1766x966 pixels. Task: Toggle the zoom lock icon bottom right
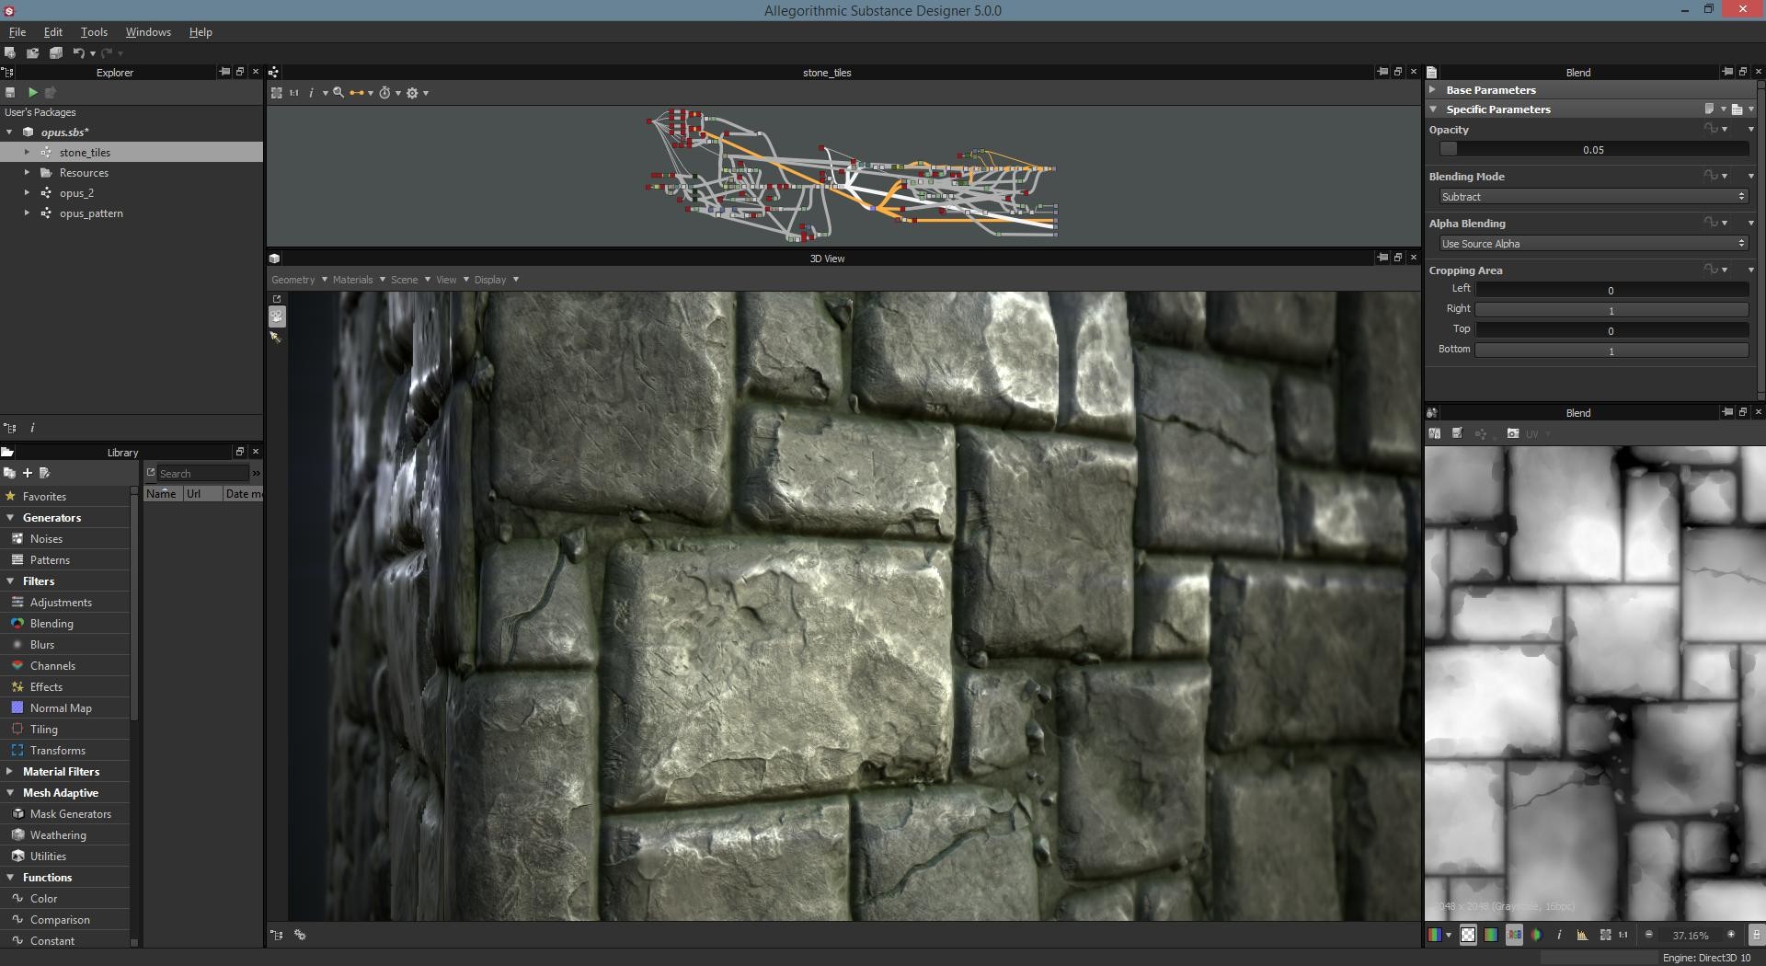coord(1755,935)
